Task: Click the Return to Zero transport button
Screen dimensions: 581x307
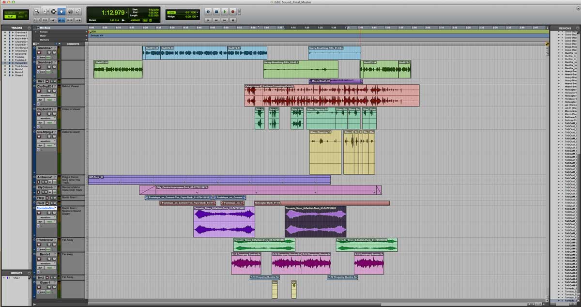Action: click(x=208, y=20)
